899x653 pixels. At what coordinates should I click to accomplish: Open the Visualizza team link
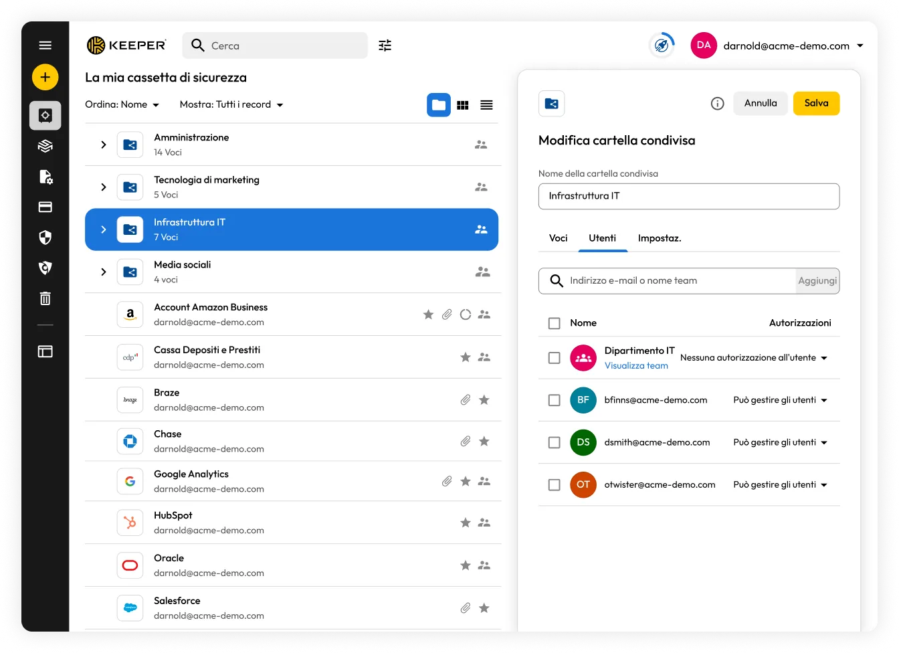(x=636, y=366)
